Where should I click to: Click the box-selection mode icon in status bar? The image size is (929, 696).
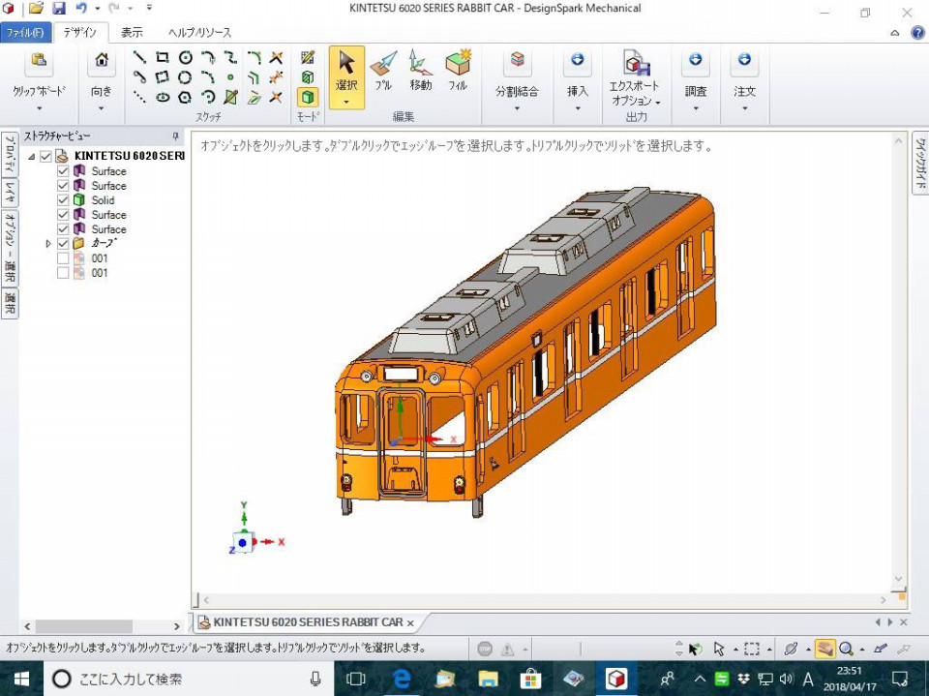(x=751, y=649)
